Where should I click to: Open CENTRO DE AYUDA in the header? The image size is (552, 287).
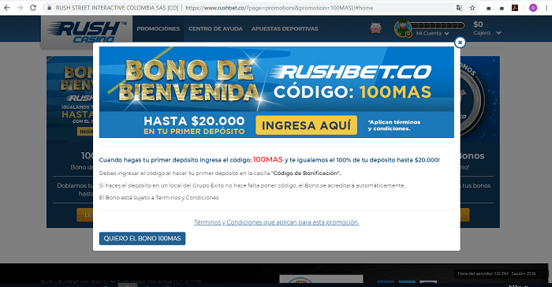point(215,29)
